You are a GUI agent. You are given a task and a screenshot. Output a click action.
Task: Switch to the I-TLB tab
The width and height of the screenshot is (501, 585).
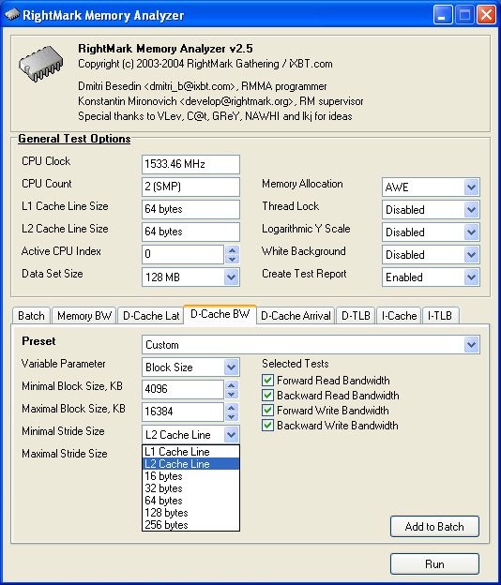[440, 316]
